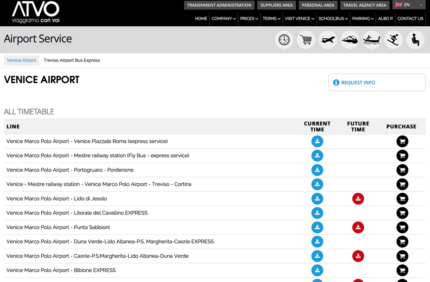Click the ATVO logo
Image resolution: width=430 pixels, height=282 pixels.
click(36, 12)
